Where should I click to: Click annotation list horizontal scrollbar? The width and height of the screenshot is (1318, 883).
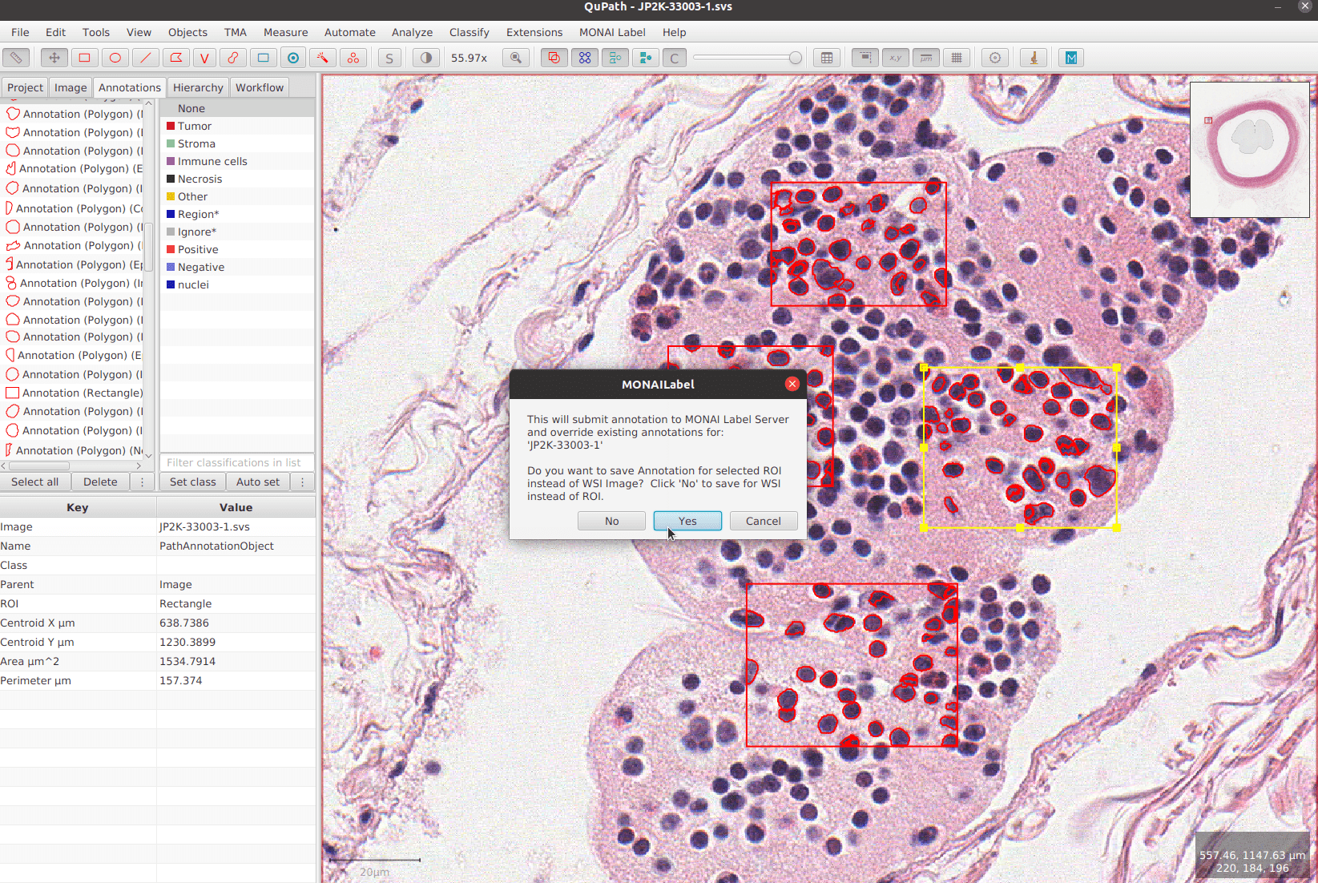click(x=71, y=466)
